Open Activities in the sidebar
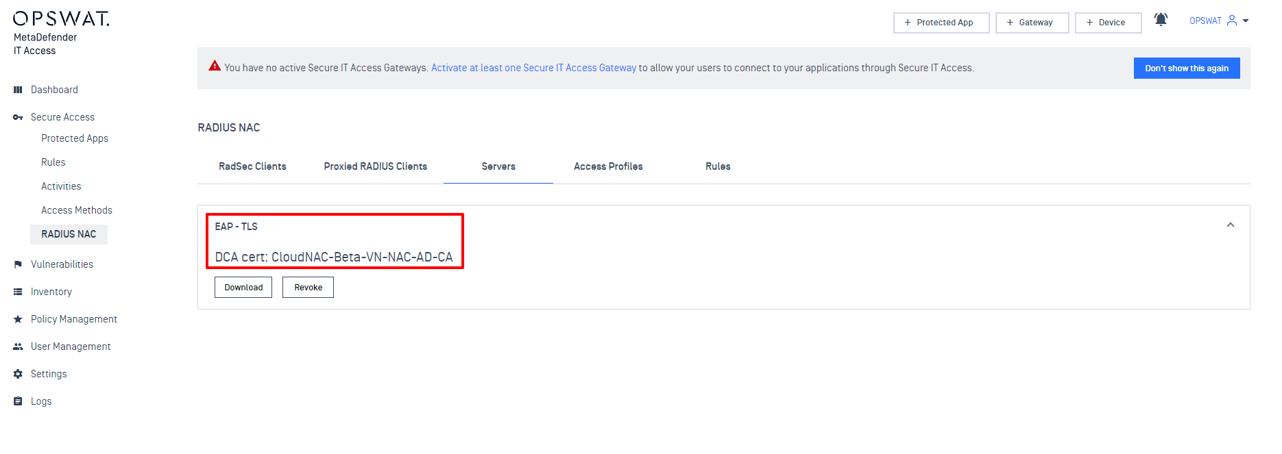 coord(61,186)
